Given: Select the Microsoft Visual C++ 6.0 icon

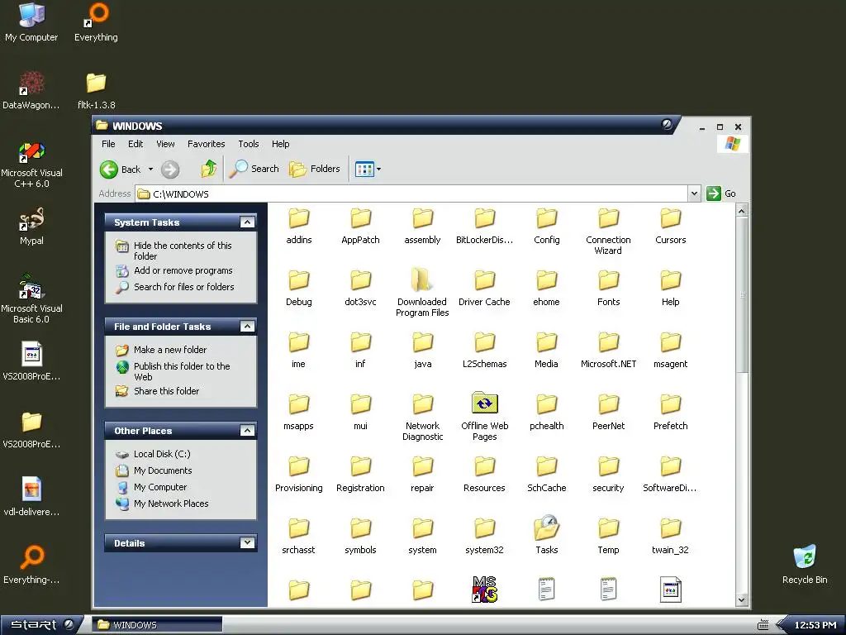Looking at the screenshot, I should click(x=31, y=165).
